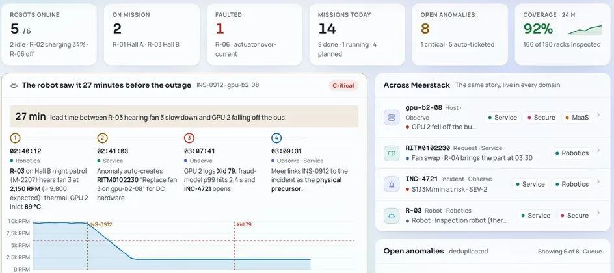The width and height of the screenshot is (614, 273).
Task: Open the Queue link in Open anomalies
Action: pos(593,251)
